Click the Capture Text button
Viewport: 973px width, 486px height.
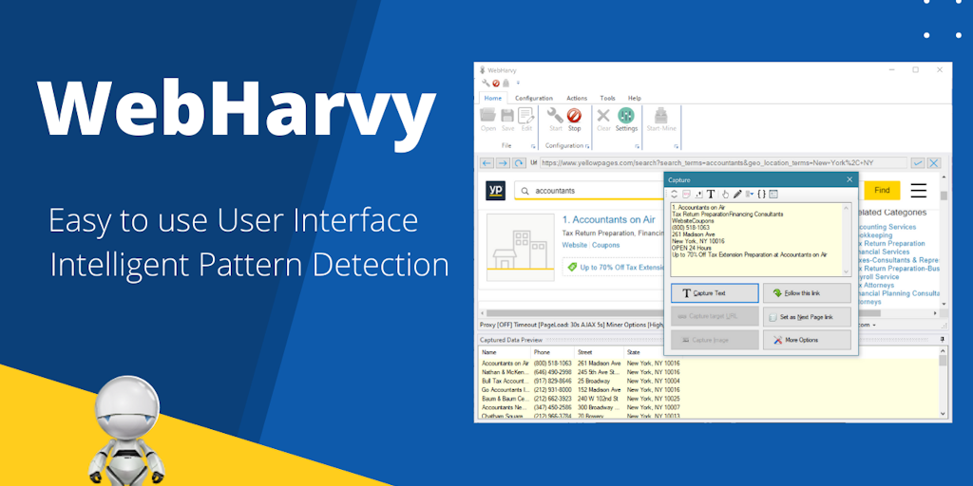(715, 293)
